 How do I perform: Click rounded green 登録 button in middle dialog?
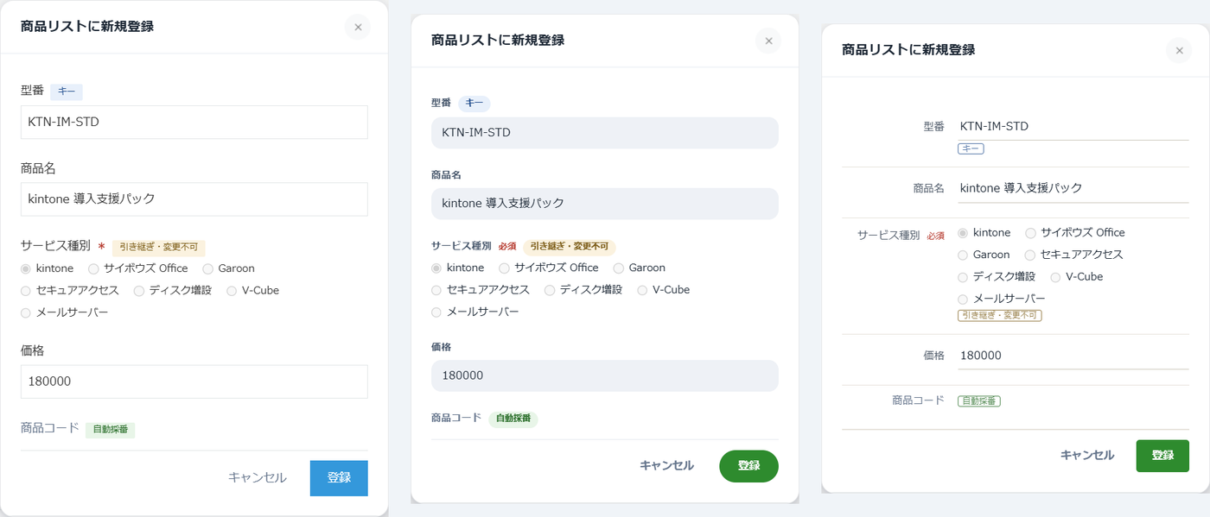coord(748,466)
